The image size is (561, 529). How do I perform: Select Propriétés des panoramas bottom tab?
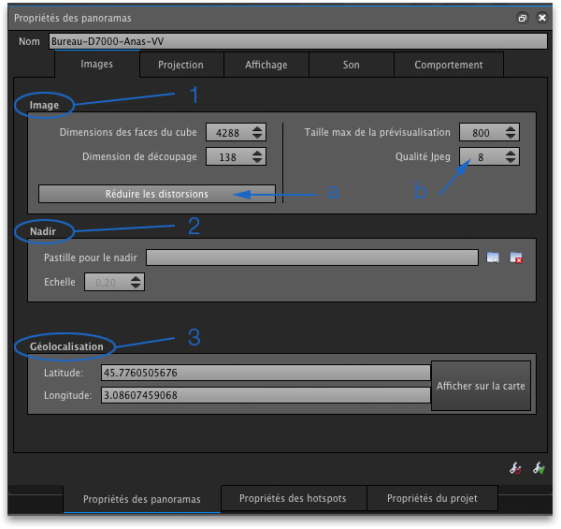tap(142, 499)
